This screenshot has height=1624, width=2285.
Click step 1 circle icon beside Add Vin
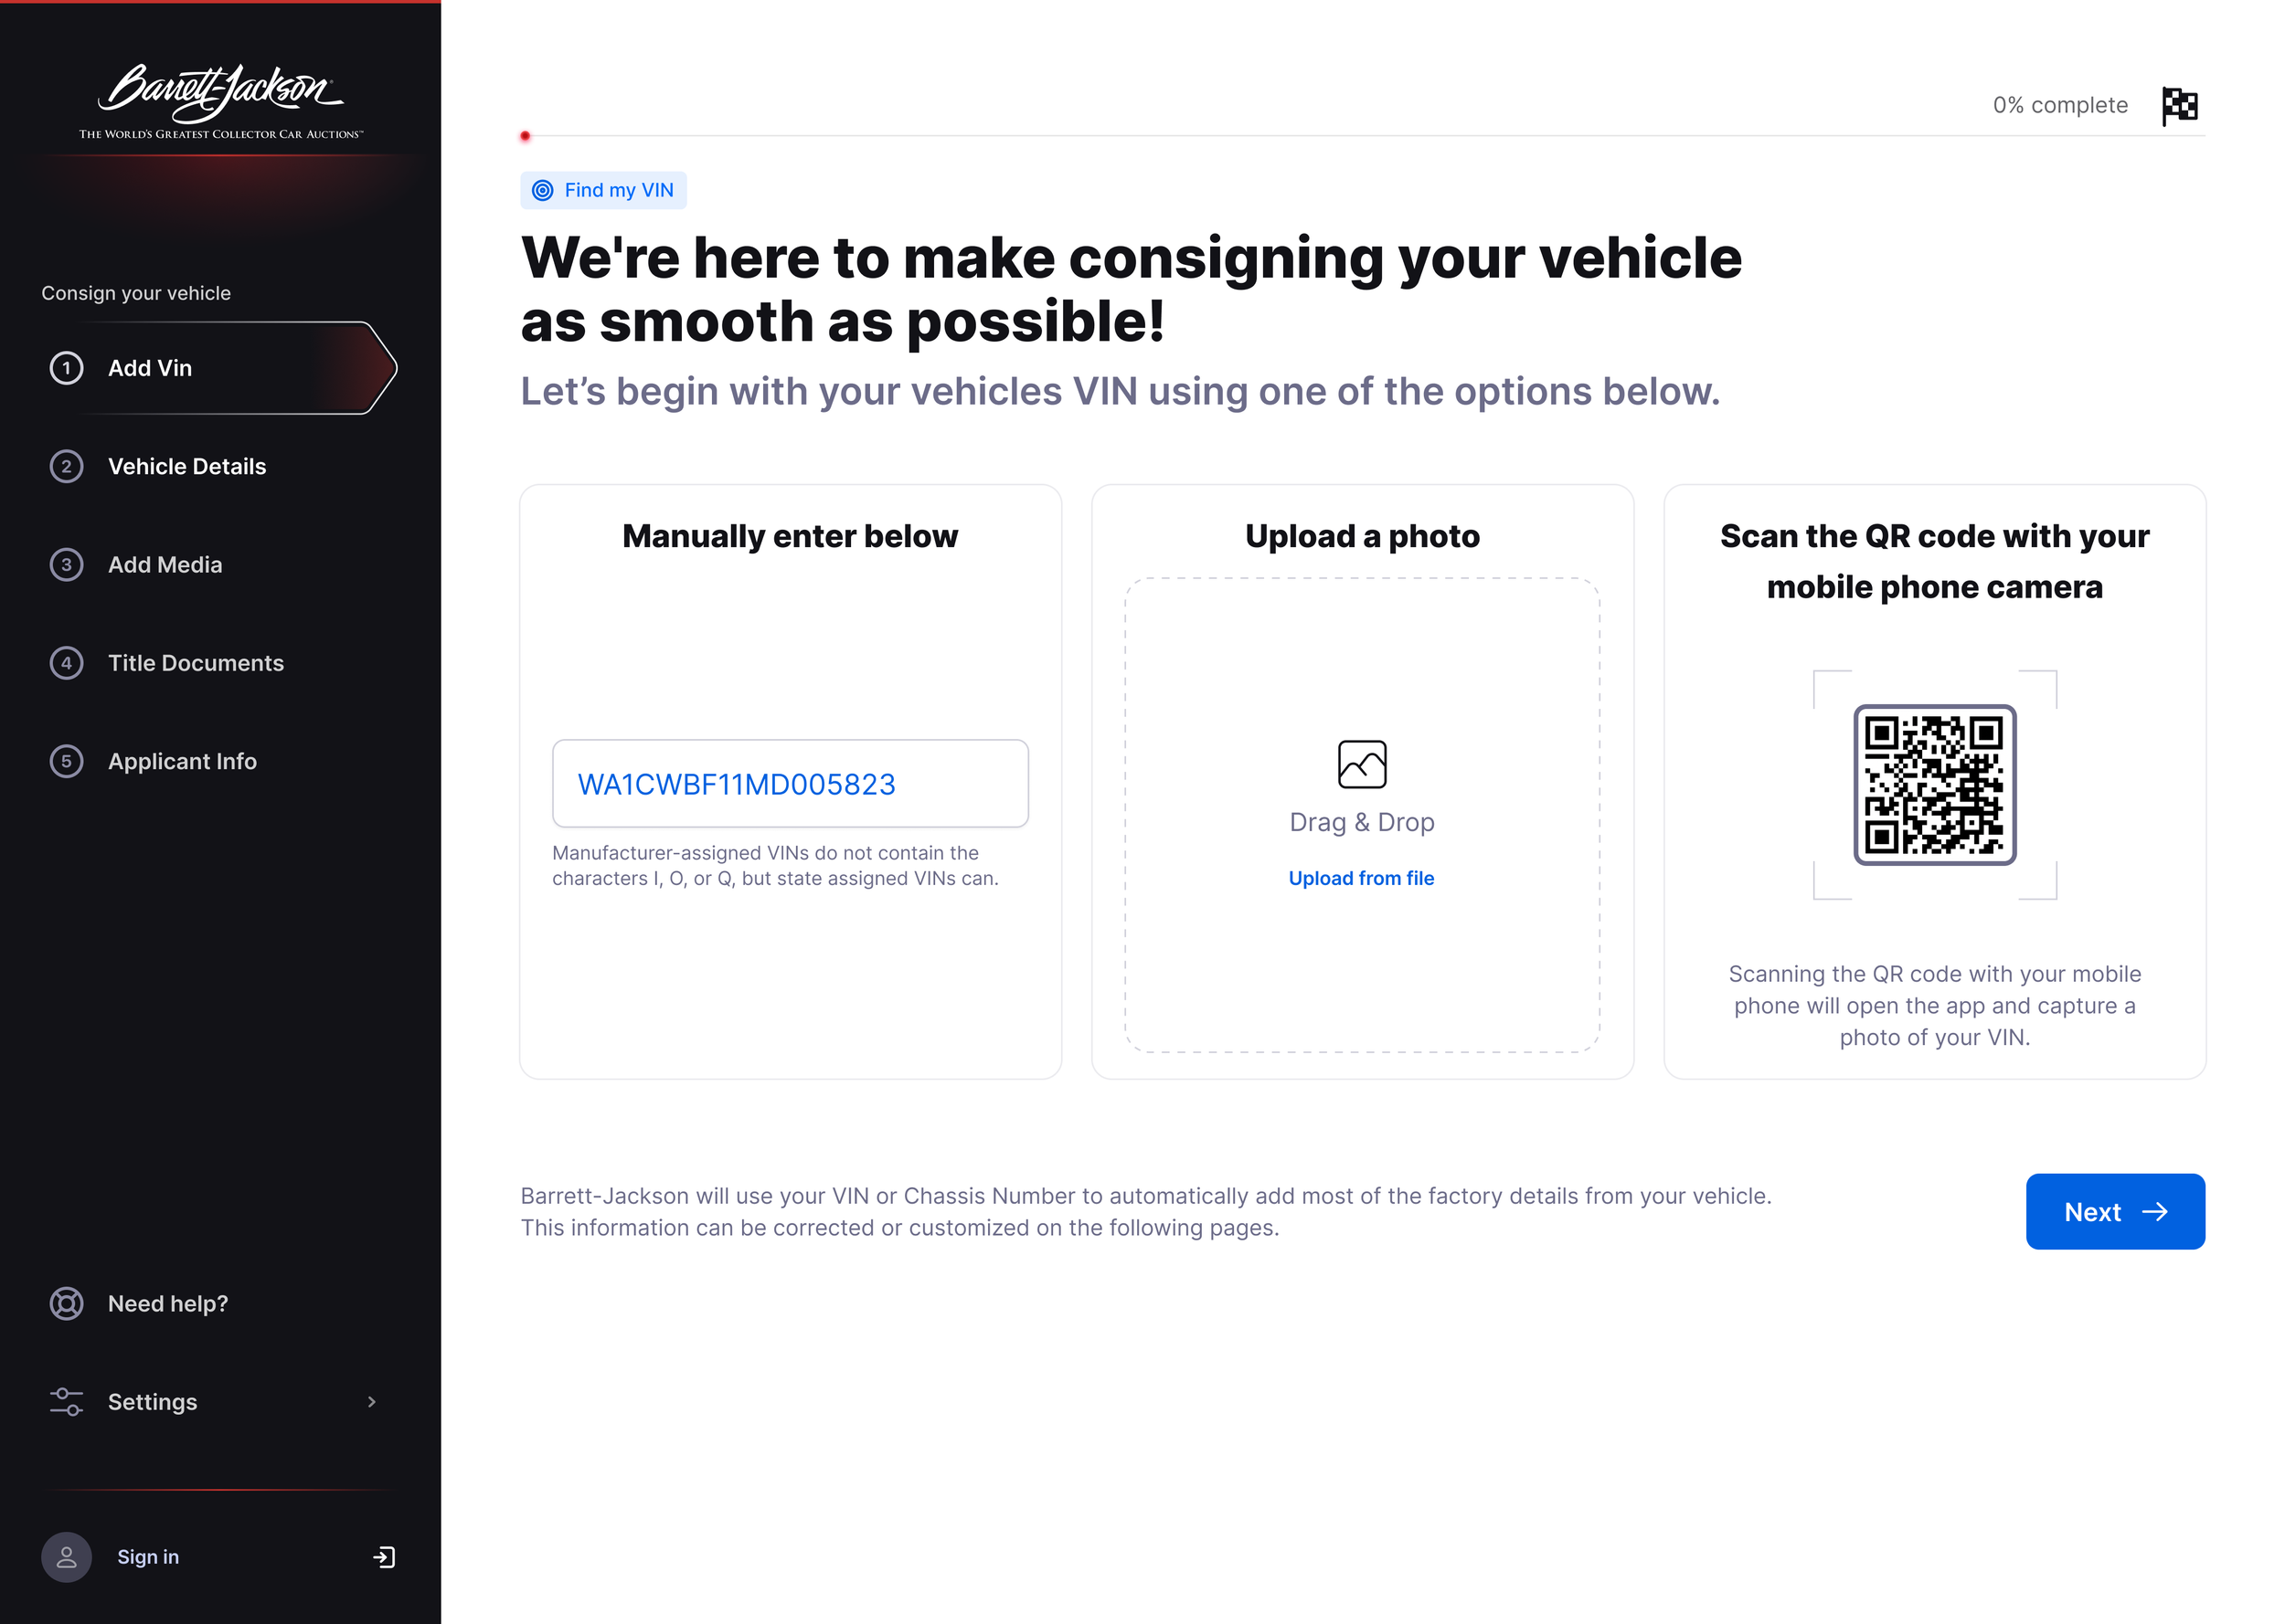point(67,368)
